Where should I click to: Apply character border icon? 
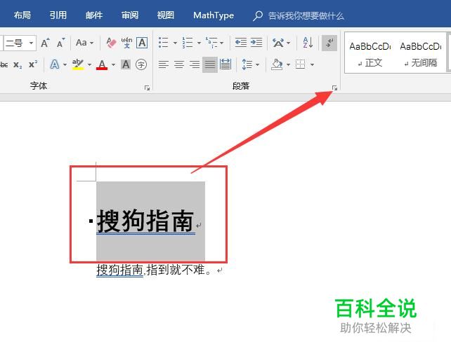pyautogui.click(x=142, y=43)
